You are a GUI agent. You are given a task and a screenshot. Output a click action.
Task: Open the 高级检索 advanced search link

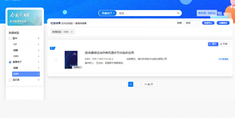tap(202, 13)
